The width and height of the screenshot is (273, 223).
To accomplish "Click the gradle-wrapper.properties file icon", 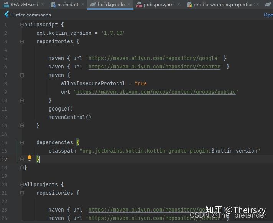I will pyautogui.click(x=189, y=5).
